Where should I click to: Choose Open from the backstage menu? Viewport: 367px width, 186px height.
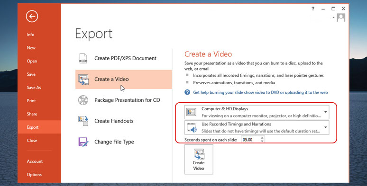(32, 61)
